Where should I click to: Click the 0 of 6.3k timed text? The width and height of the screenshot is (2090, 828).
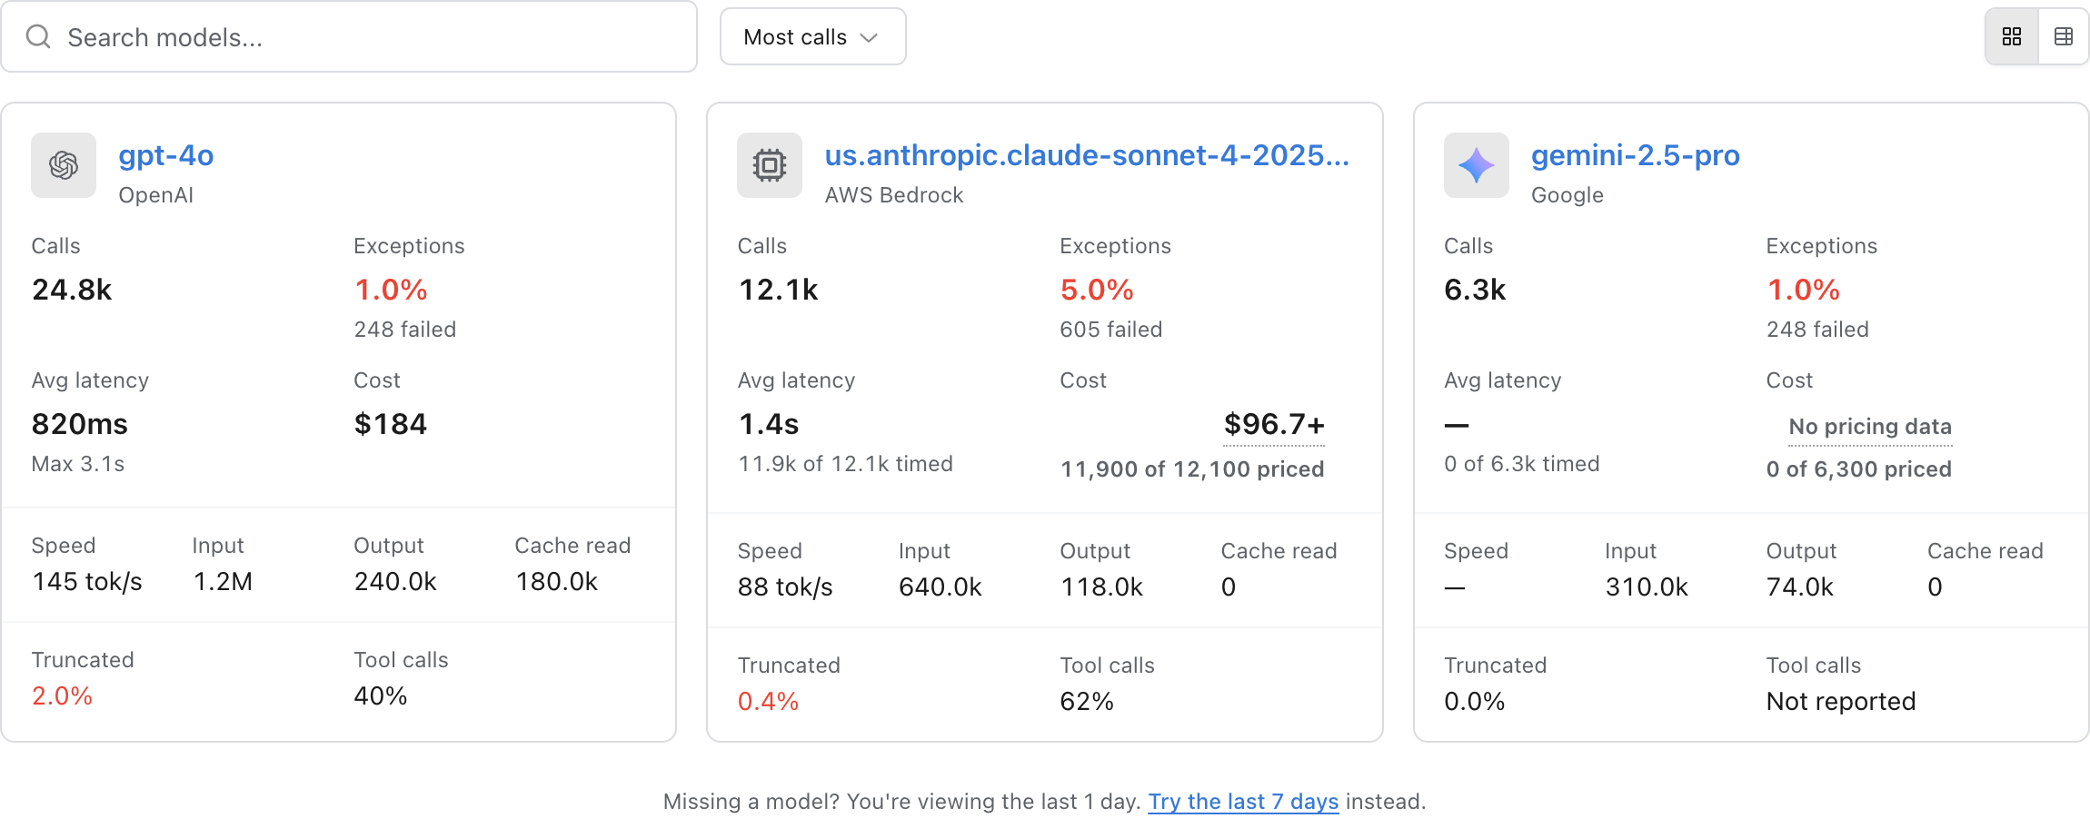tap(1522, 464)
